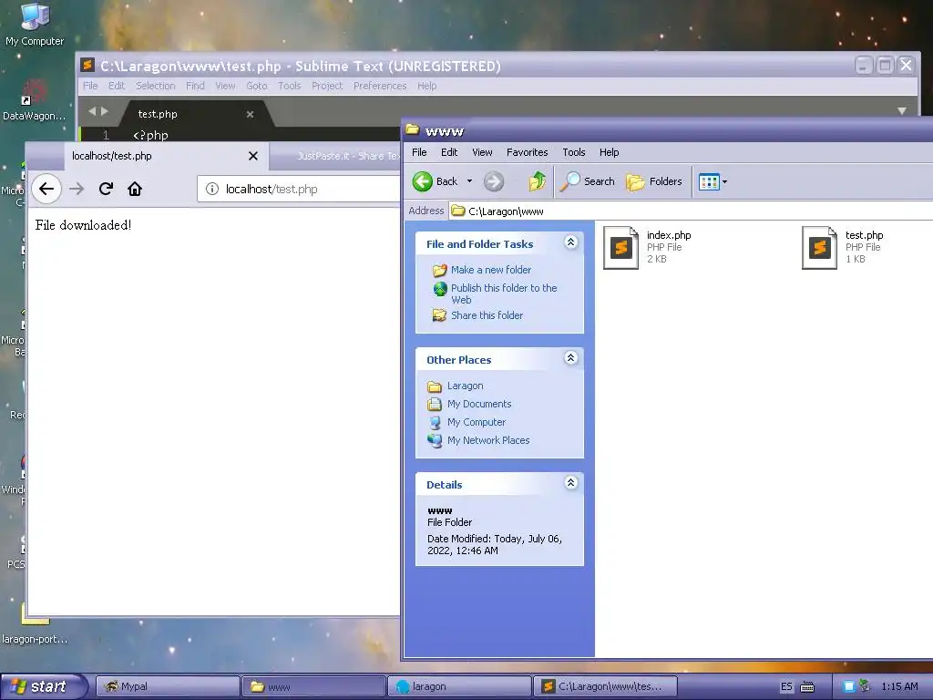This screenshot has height=700, width=933.
Task: Open the Selection menu in Sublime Text
Action: click(x=155, y=86)
